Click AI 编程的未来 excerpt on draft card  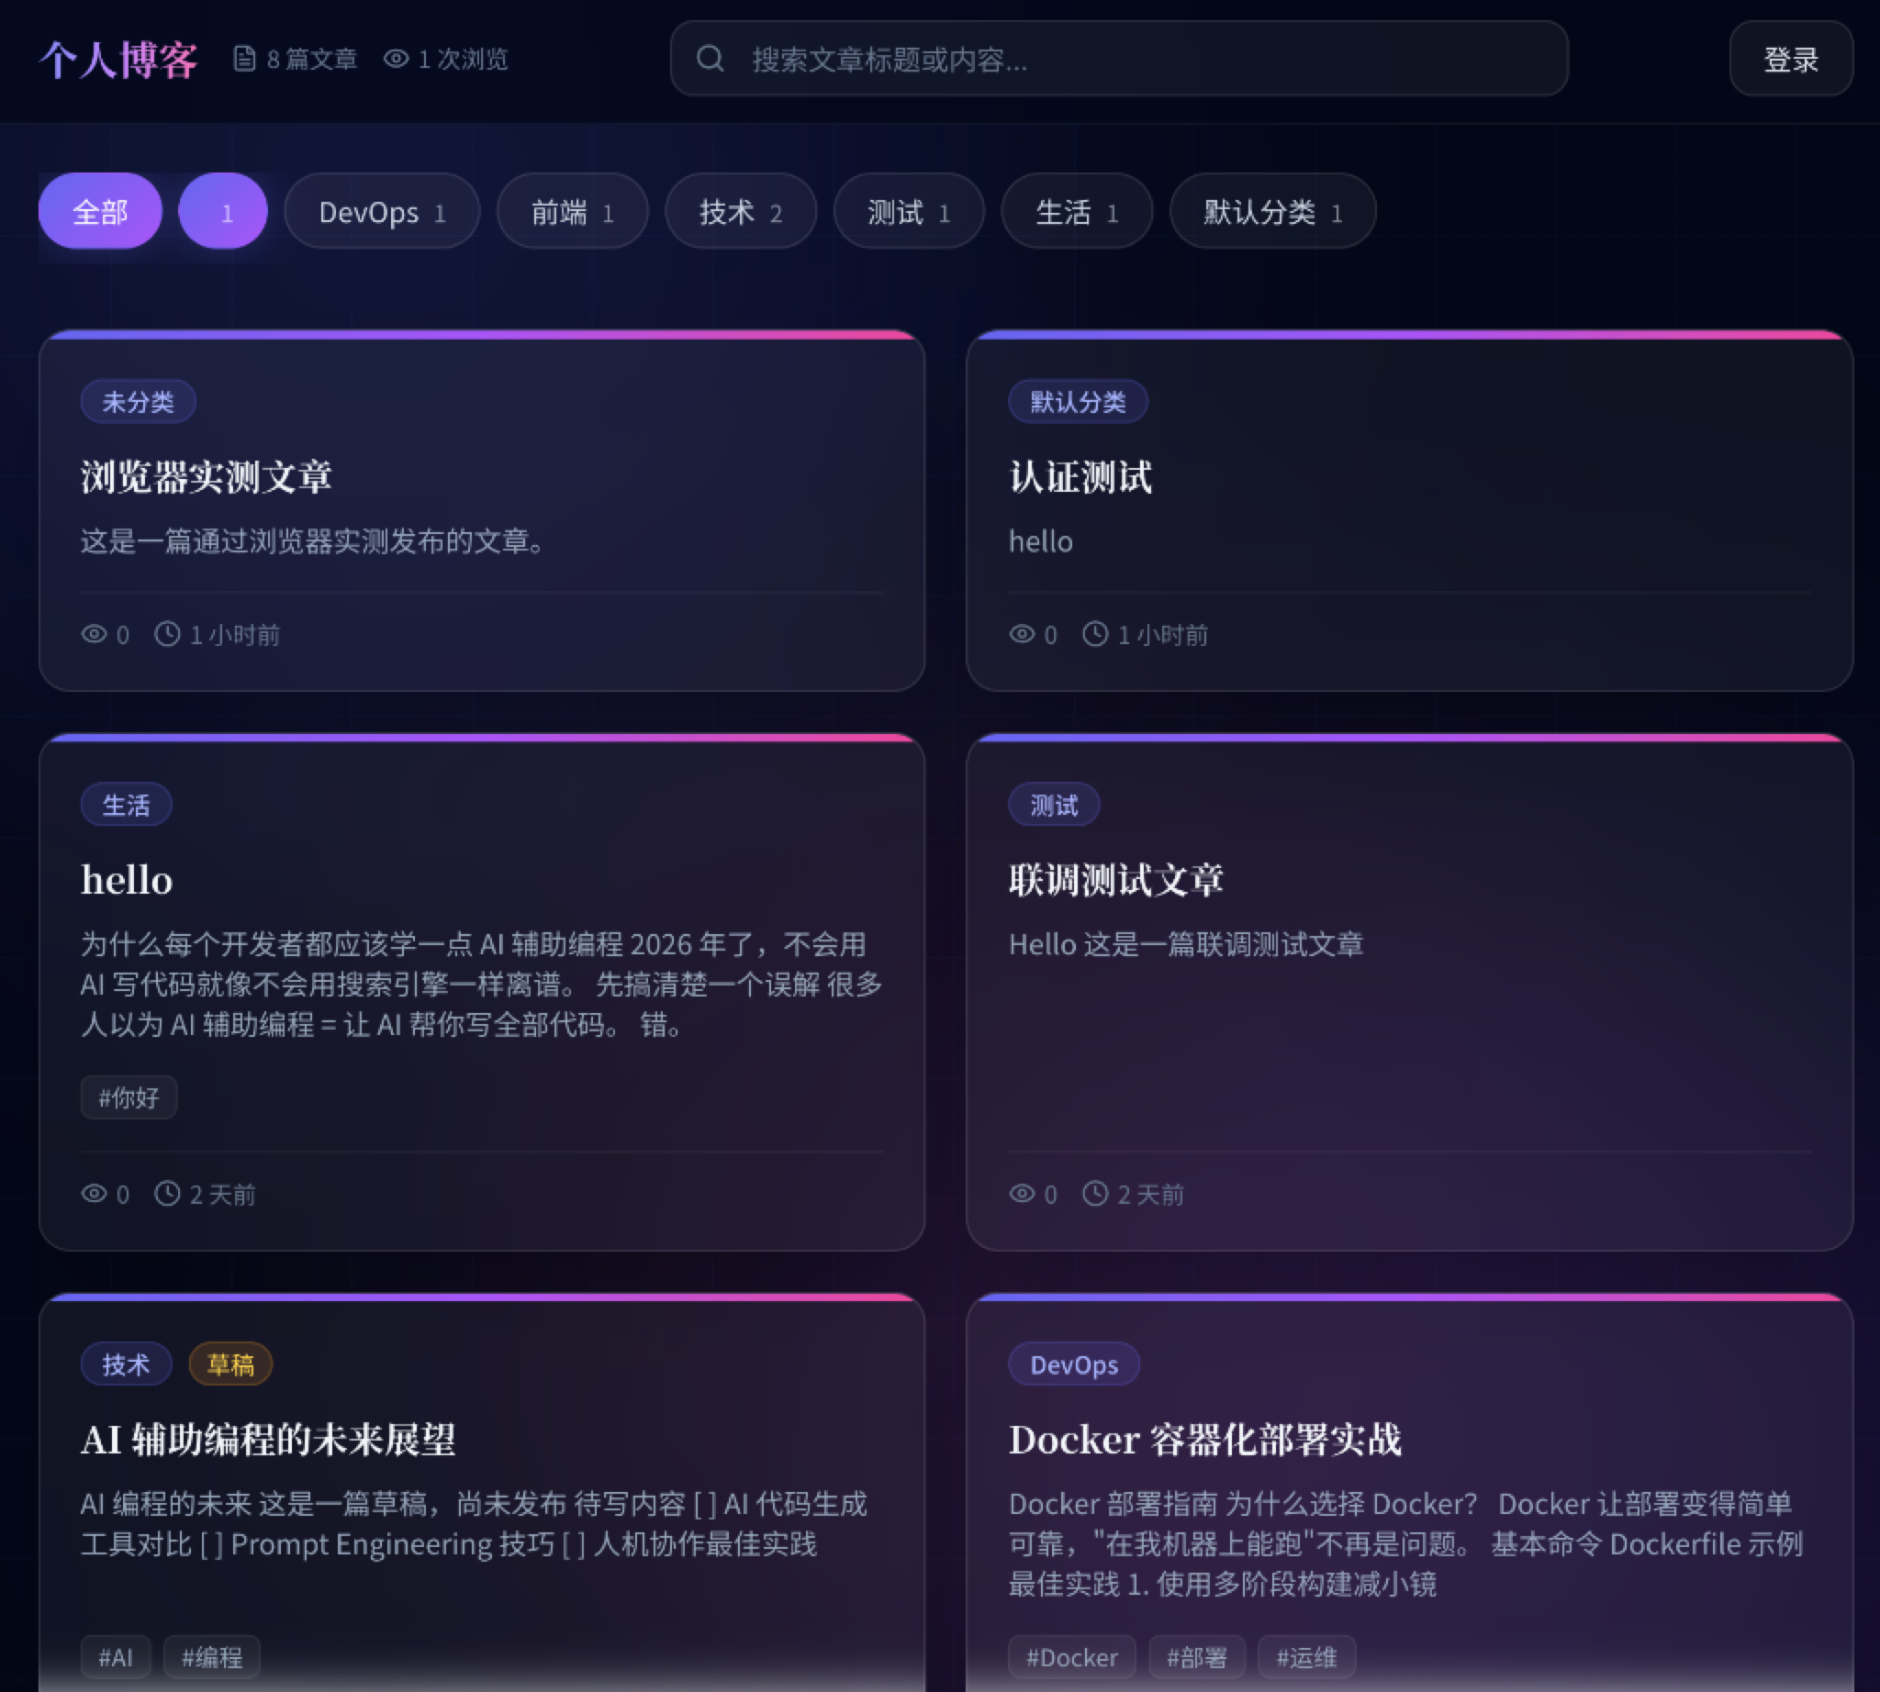pos(475,1524)
